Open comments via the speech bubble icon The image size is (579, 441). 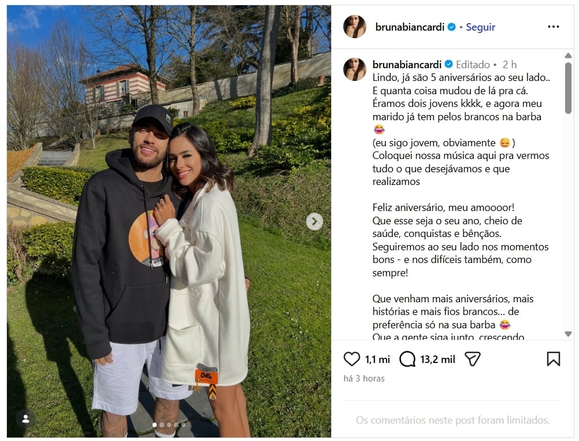coord(407,359)
